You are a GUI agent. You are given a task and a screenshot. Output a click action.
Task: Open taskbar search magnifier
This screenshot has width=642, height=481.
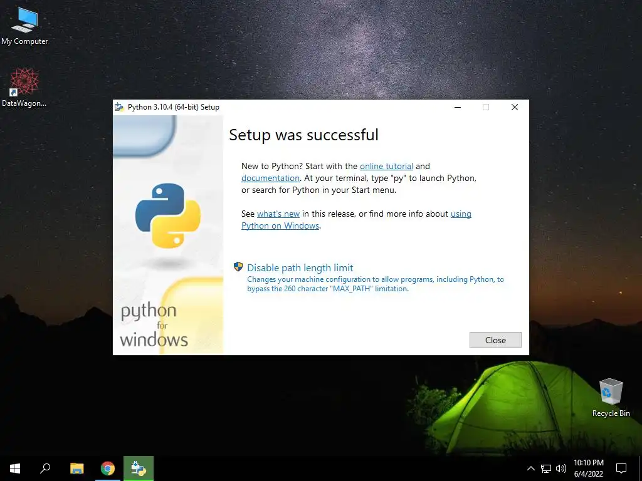coord(45,468)
